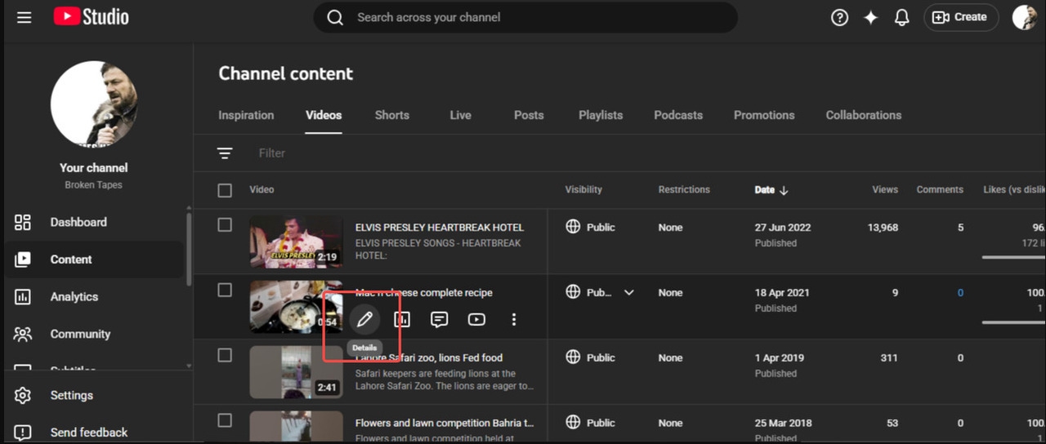Expand visibility dropdown for Mac n cheese video
The image size is (1046, 444).
pyautogui.click(x=629, y=292)
